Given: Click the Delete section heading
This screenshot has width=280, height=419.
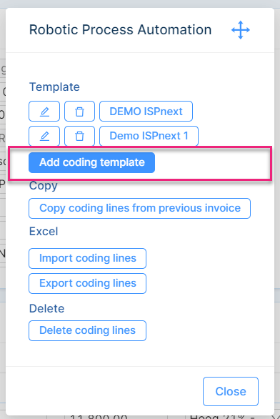Looking at the screenshot, I should pyautogui.click(x=46, y=309).
